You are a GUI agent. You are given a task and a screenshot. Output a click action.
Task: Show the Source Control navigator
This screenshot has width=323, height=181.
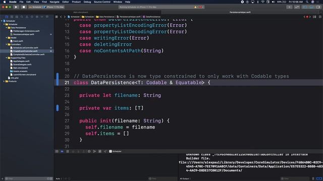coord(12,17)
